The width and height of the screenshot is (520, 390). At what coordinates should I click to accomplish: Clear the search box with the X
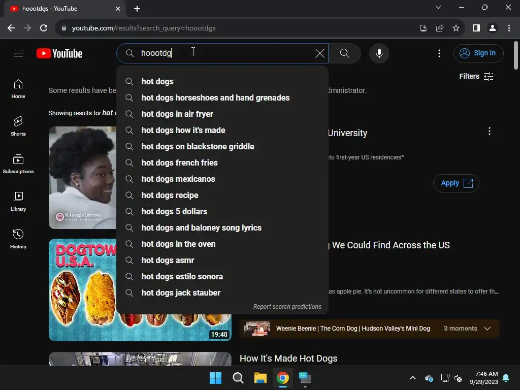click(x=320, y=53)
